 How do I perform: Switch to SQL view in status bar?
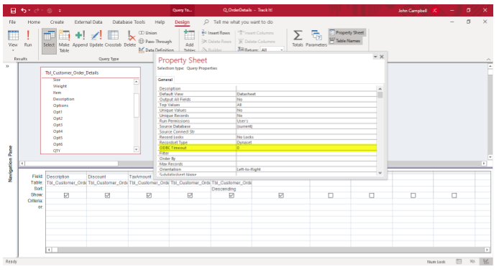[x=472, y=261]
